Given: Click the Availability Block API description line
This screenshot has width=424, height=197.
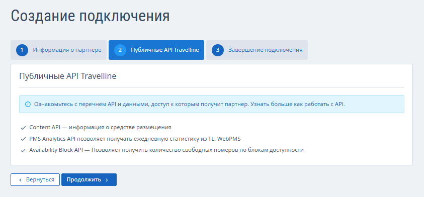Looking at the screenshot, I should click(166, 150).
